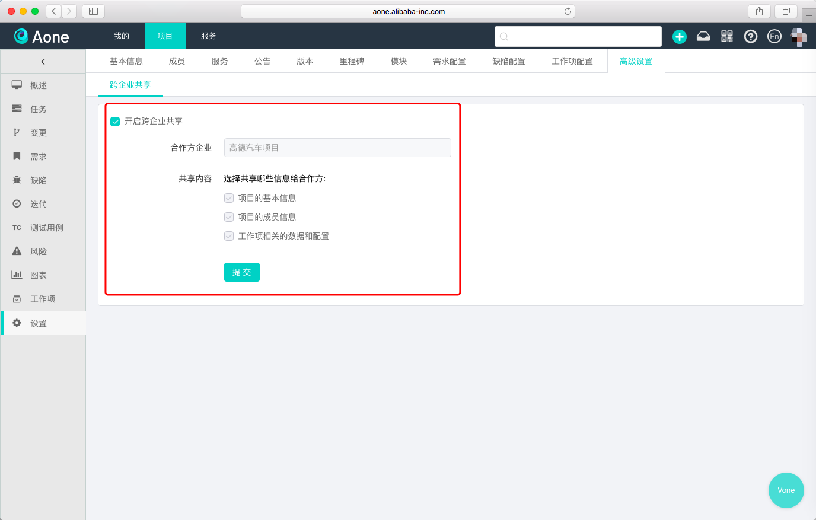816x520 pixels.
Task: Toggle the Safari sidebar button
Action: 93,11
